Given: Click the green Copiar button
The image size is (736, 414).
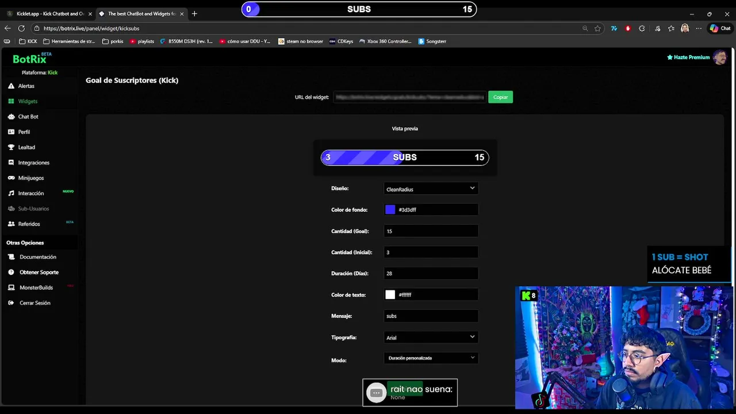Looking at the screenshot, I should point(500,97).
